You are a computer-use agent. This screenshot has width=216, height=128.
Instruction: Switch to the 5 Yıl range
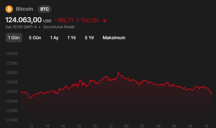click(x=89, y=38)
